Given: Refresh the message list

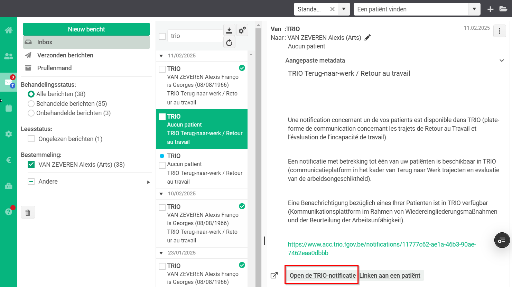Looking at the screenshot, I should (x=229, y=43).
